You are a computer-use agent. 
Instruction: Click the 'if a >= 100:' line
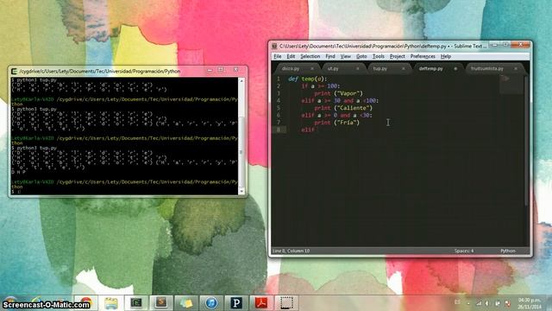(320, 86)
